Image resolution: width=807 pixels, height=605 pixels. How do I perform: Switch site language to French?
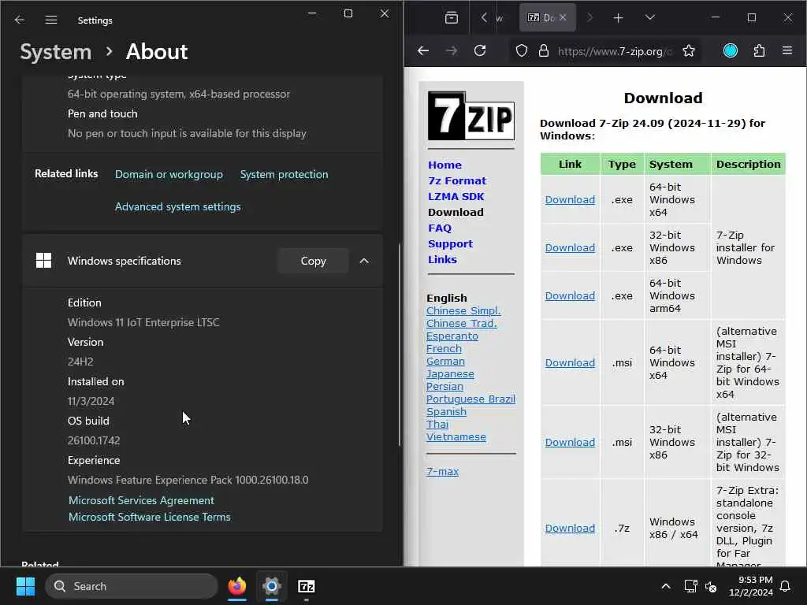(x=444, y=349)
